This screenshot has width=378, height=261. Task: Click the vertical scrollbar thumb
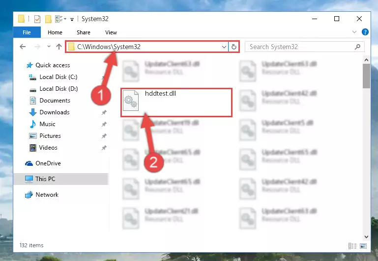(x=366, y=76)
